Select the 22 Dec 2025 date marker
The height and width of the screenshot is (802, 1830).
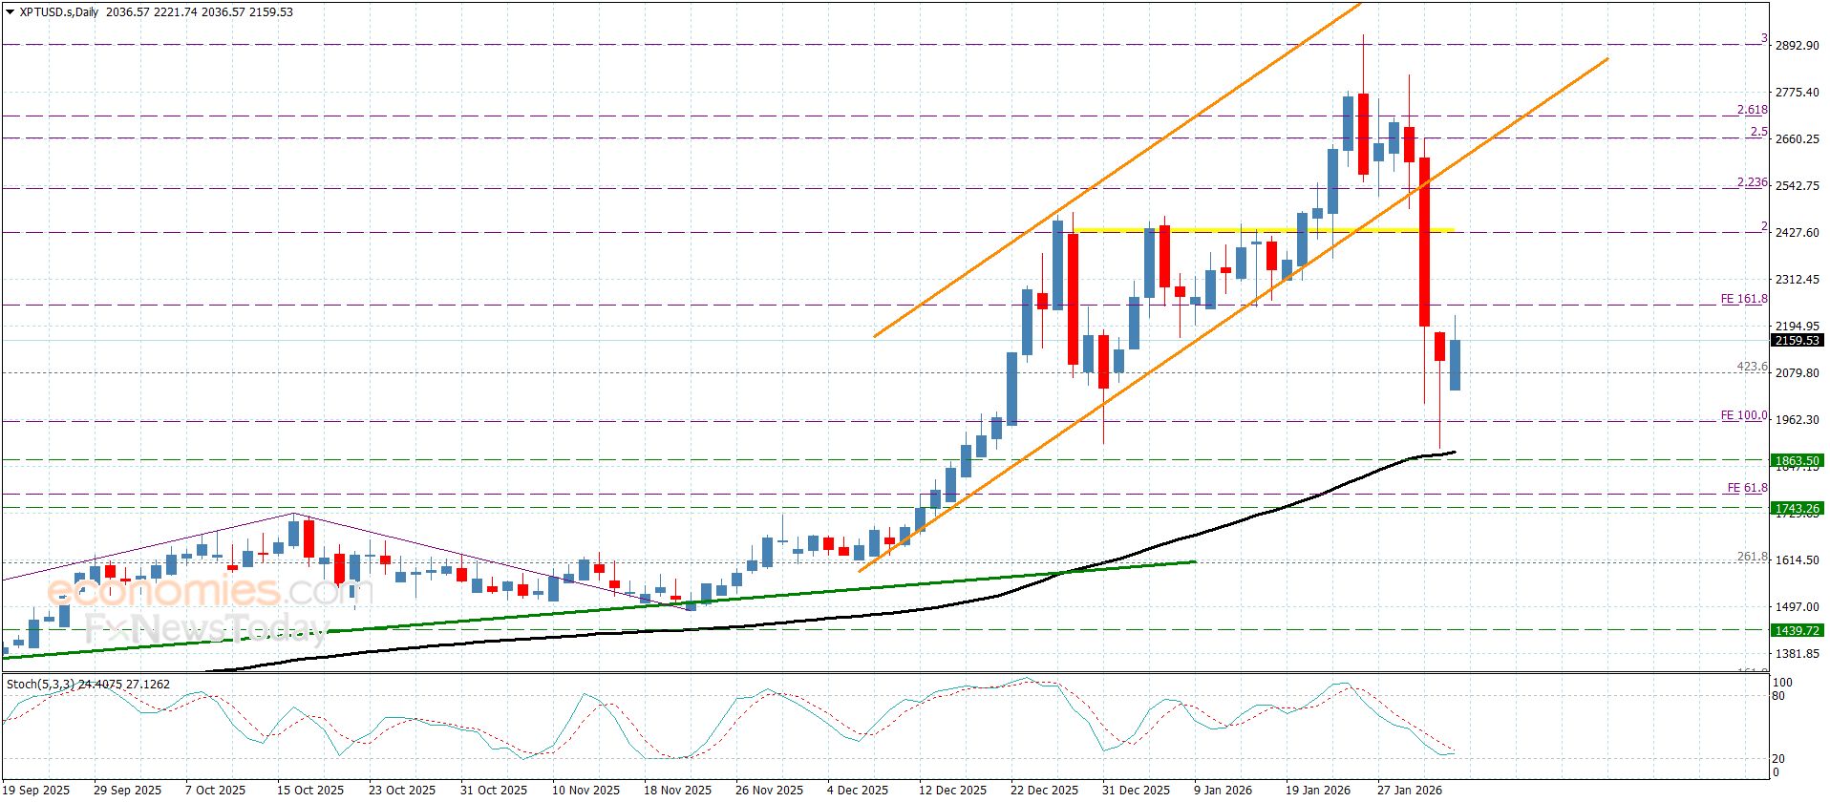[x=1044, y=790]
